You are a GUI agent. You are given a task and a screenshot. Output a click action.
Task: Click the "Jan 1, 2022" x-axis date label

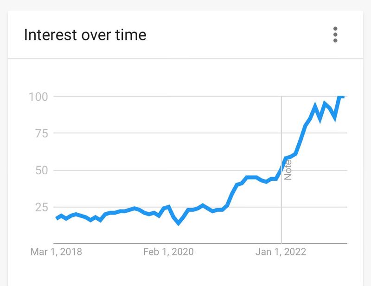[x=281, y=252]
